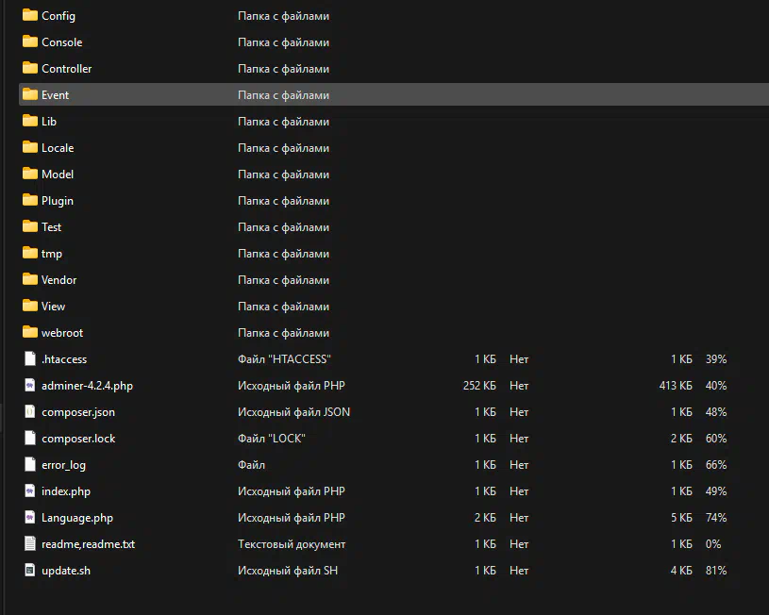769x615 pixels.
Task: Select the update.sh script icon
Action: click(x=29, y=571)
